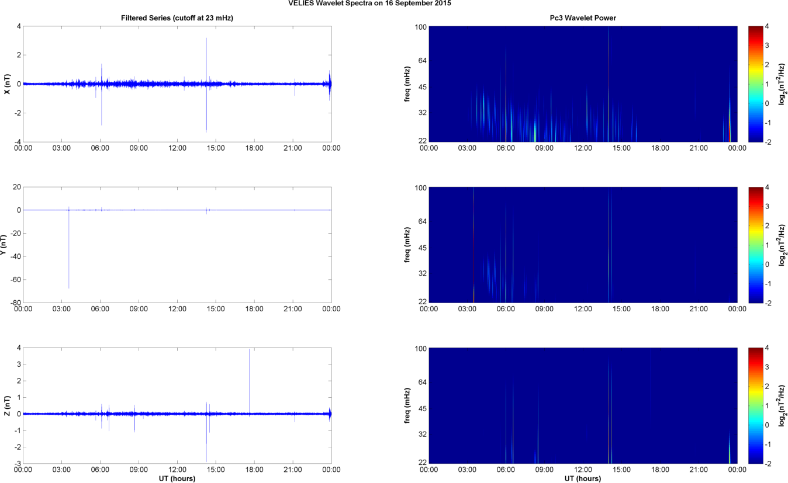Viewport: 788px width, 483px height.
Task: Select the 'Filtered Series (cutoff at 23 mHz)' heading
Action: pos(177,19)
